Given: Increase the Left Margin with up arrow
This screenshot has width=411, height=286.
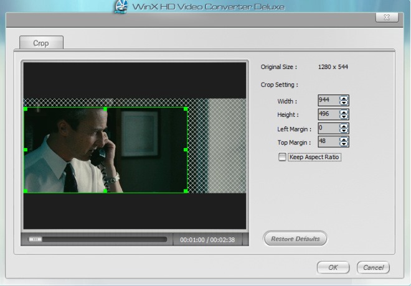Looking at the screenshot, I should [344, 126].
